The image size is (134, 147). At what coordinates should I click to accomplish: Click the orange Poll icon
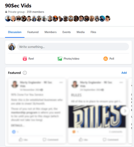[106, 59]
